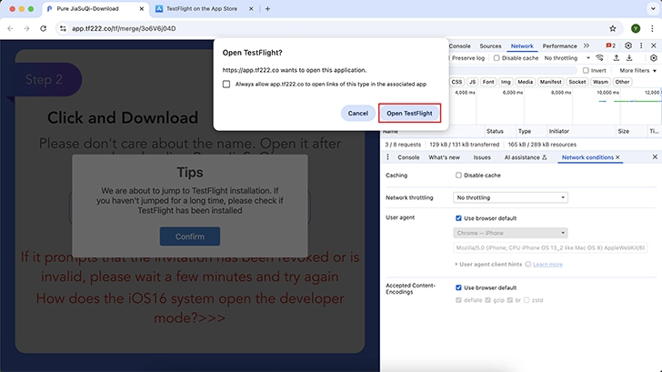This screenshot has width=662, height=372.
Task: Open Network throttling No throttling dropdown
Action: [x=510, y=197]
